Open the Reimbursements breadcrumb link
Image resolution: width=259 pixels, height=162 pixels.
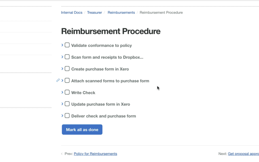[x=121, y=13]
